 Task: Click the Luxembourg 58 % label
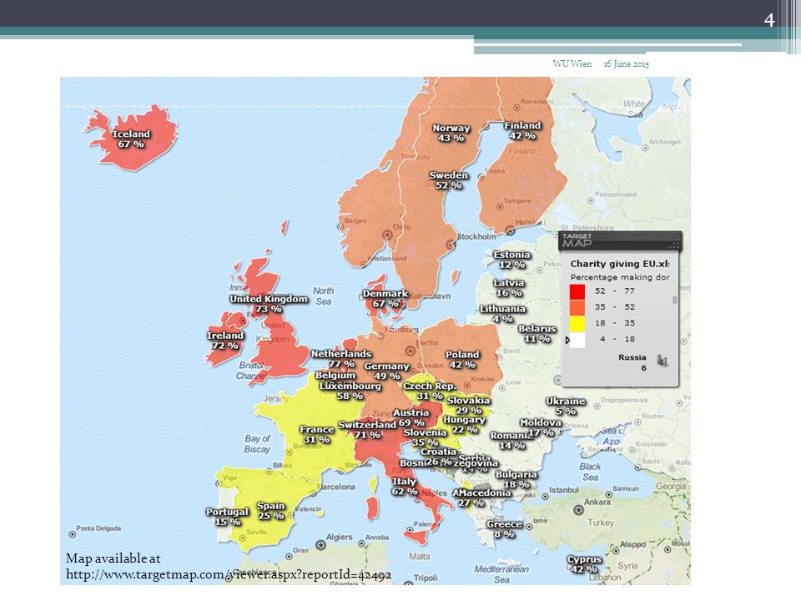[x=350, y=391]
